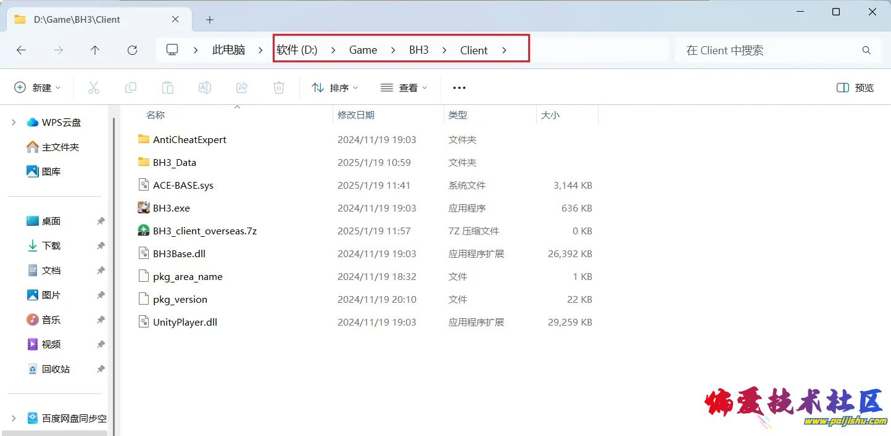Select the UnityPlayer.dll file icon
Screen dimensions: 891x436
click(144, 322)
